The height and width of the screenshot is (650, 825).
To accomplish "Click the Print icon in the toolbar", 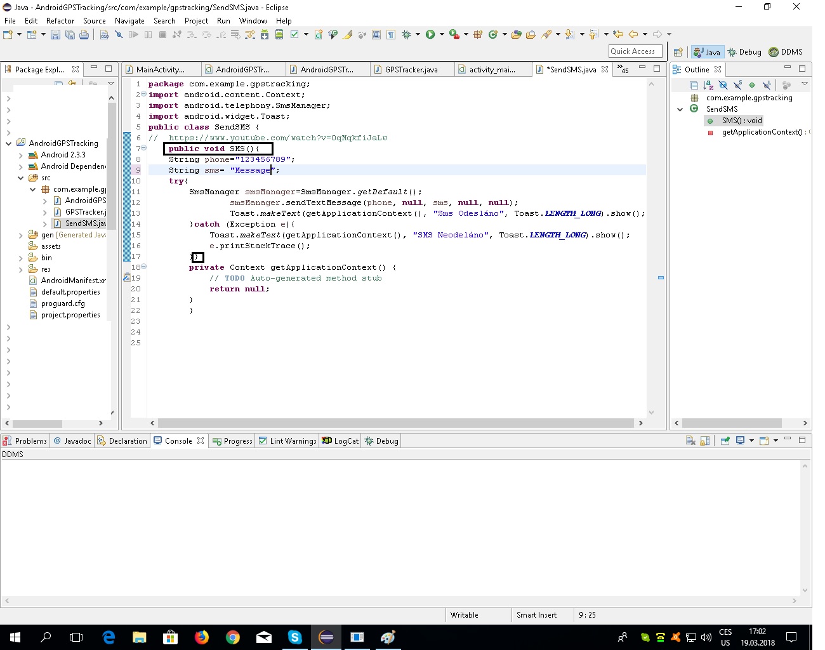I will point(84,35).
